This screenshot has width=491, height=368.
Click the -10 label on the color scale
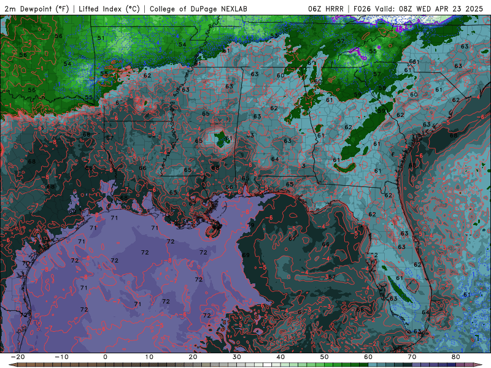[x=61, y=357]
